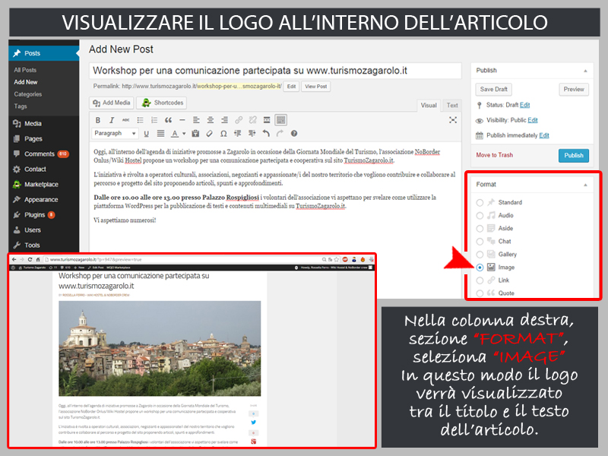Click the Preview button
Viewport: 608px width, 456px height.
574,90
